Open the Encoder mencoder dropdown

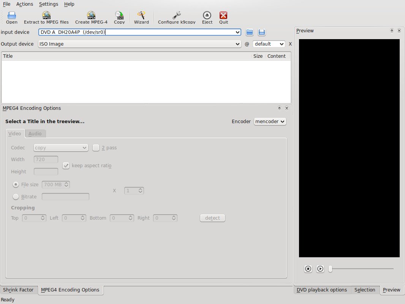[270, 121]
